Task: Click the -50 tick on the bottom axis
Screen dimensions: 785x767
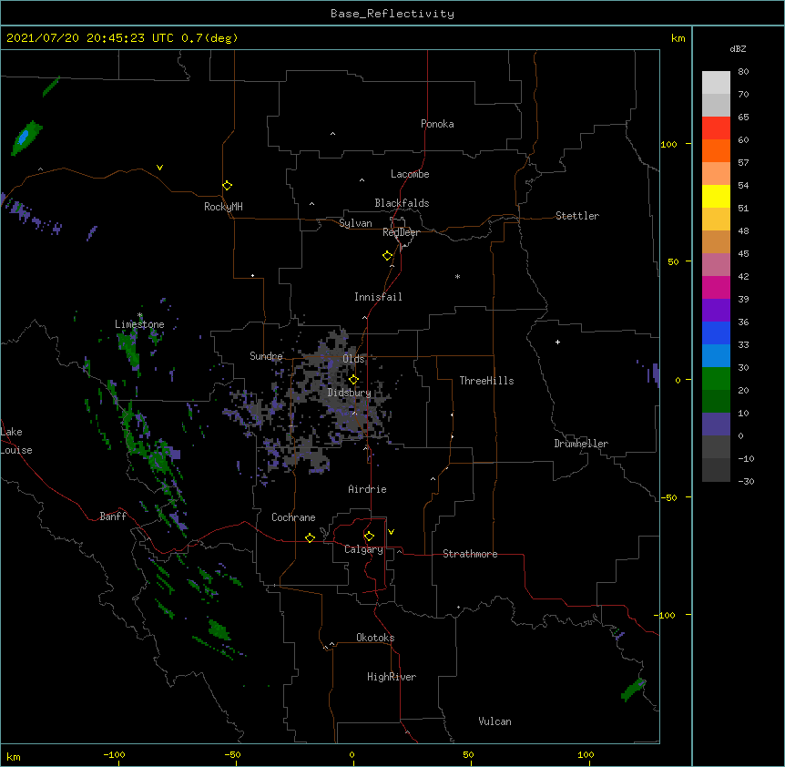Action: (x=232, y=754)
